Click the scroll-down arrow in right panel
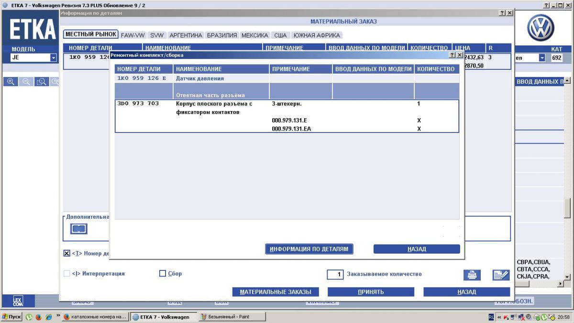Screen dimensions: 574x323 (x=567, y=277)
